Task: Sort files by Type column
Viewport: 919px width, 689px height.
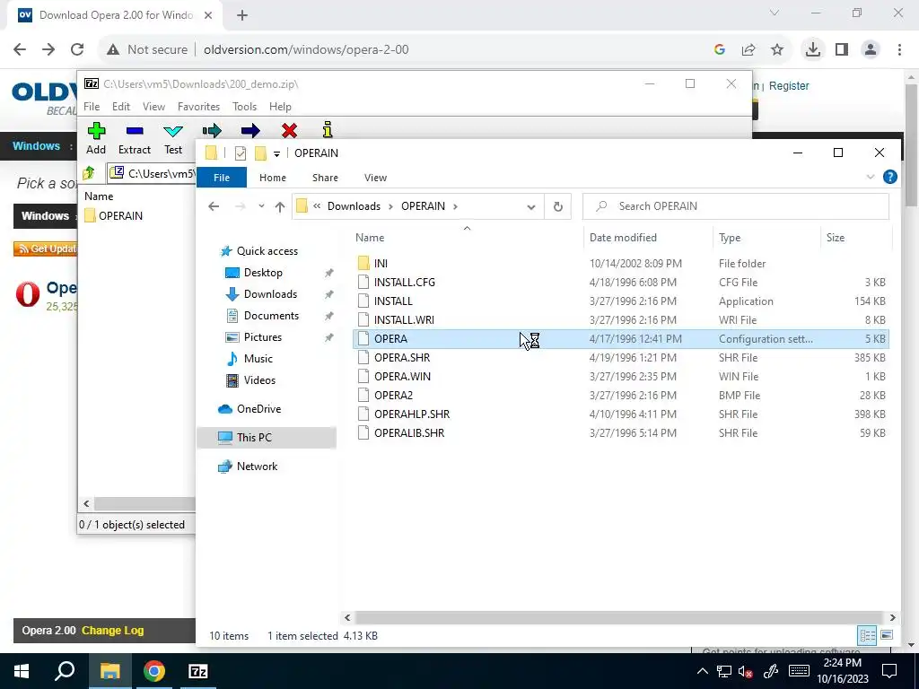Action: (730, 237)
